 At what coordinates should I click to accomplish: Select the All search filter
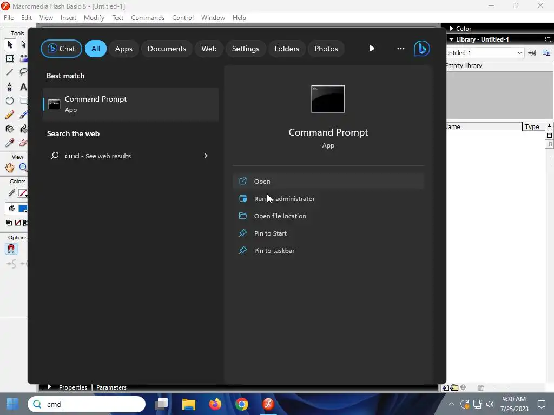(x=95, y=49)
